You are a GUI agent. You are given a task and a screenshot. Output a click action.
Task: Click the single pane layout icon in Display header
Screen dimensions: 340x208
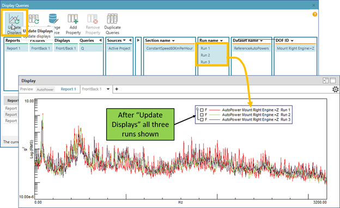pos(333,81)
